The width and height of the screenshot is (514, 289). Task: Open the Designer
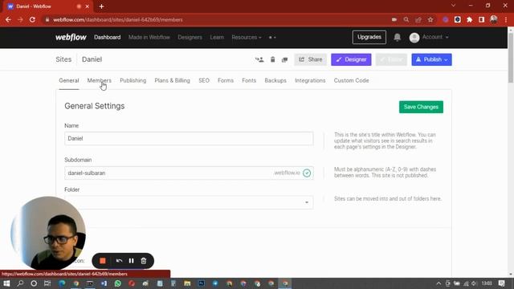pos(351,59)
